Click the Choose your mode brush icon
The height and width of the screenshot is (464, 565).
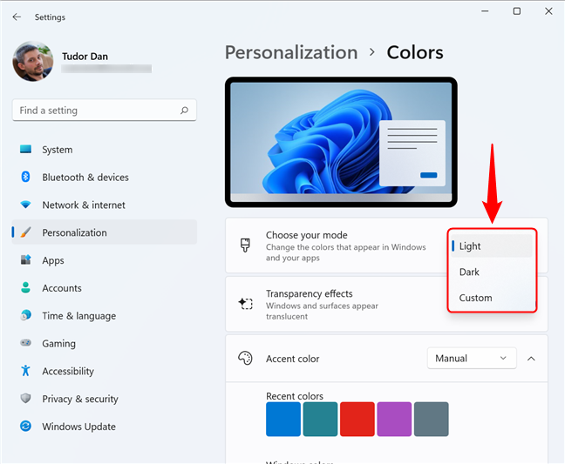245,245
